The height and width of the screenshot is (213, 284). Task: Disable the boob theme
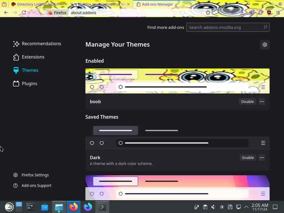[247, 102]
